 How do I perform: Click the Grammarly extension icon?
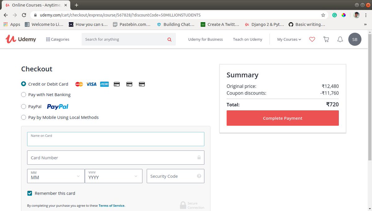(334, 15)
